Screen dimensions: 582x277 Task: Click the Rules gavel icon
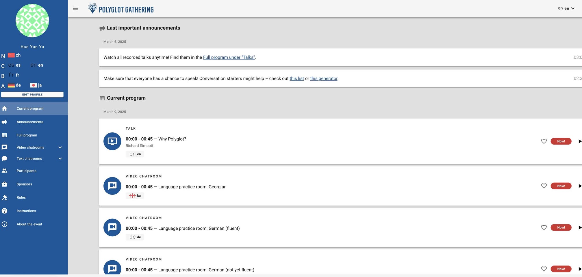(x=4, y=197)
